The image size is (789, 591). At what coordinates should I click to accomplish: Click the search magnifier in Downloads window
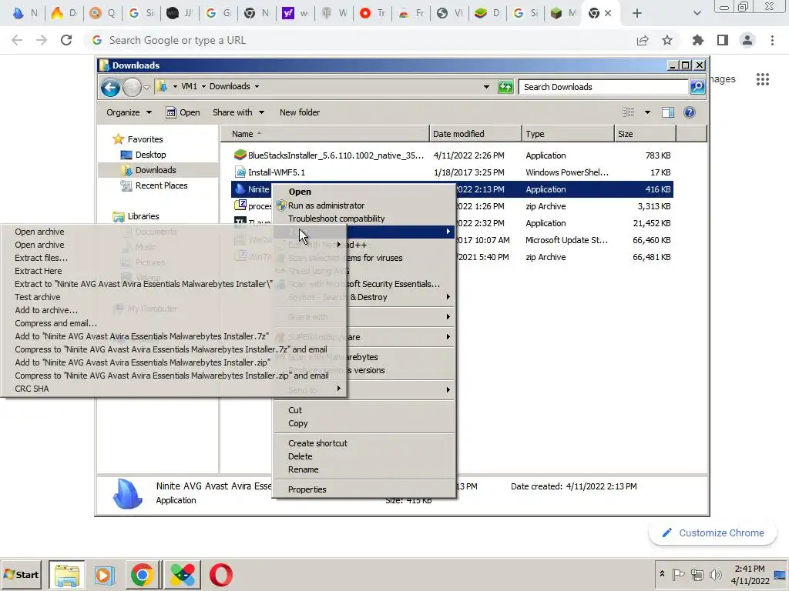pyautogui.click(x=697, y=87)
